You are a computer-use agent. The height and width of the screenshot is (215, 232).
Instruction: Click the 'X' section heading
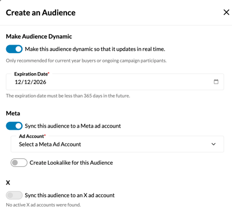(x=8, y=182)
